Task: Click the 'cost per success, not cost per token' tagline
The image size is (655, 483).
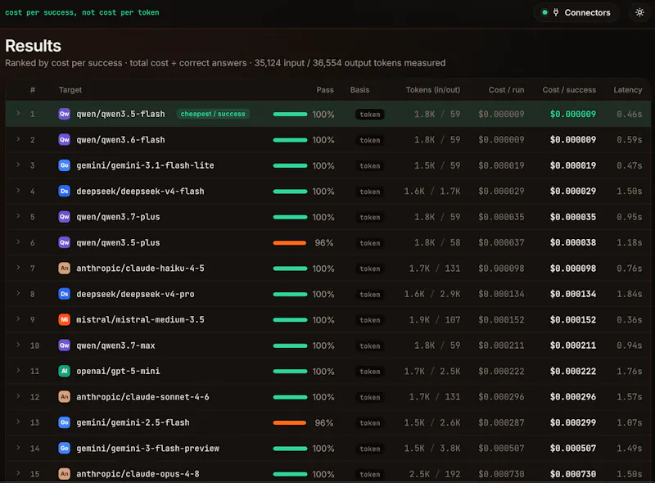Action: pyautogui.click(x=82, y=12)
